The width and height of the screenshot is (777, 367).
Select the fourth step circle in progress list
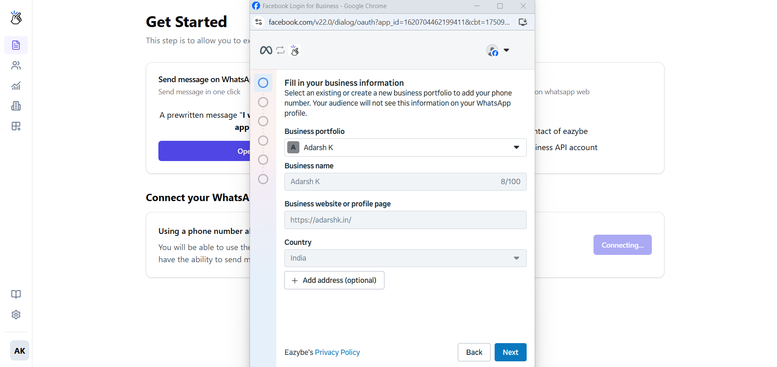(x=263, y=140)
